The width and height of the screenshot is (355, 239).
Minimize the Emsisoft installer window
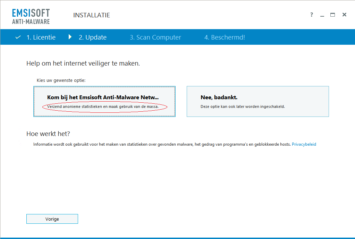point(322,15)
